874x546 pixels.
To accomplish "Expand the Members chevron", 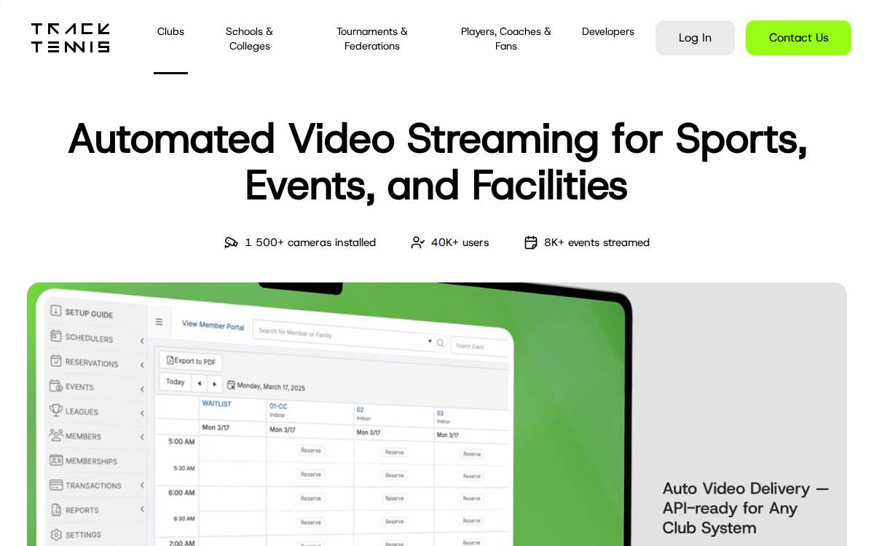I will click(x=142, y=437).
